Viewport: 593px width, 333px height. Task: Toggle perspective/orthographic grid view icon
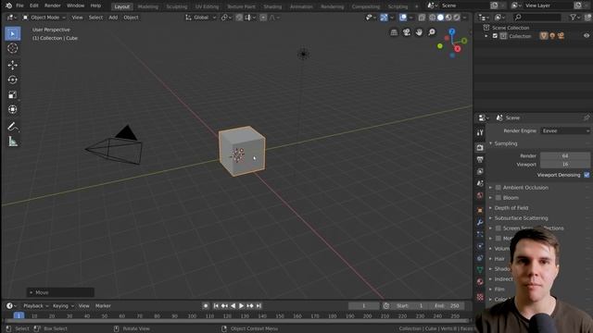[x=394, y=32]
